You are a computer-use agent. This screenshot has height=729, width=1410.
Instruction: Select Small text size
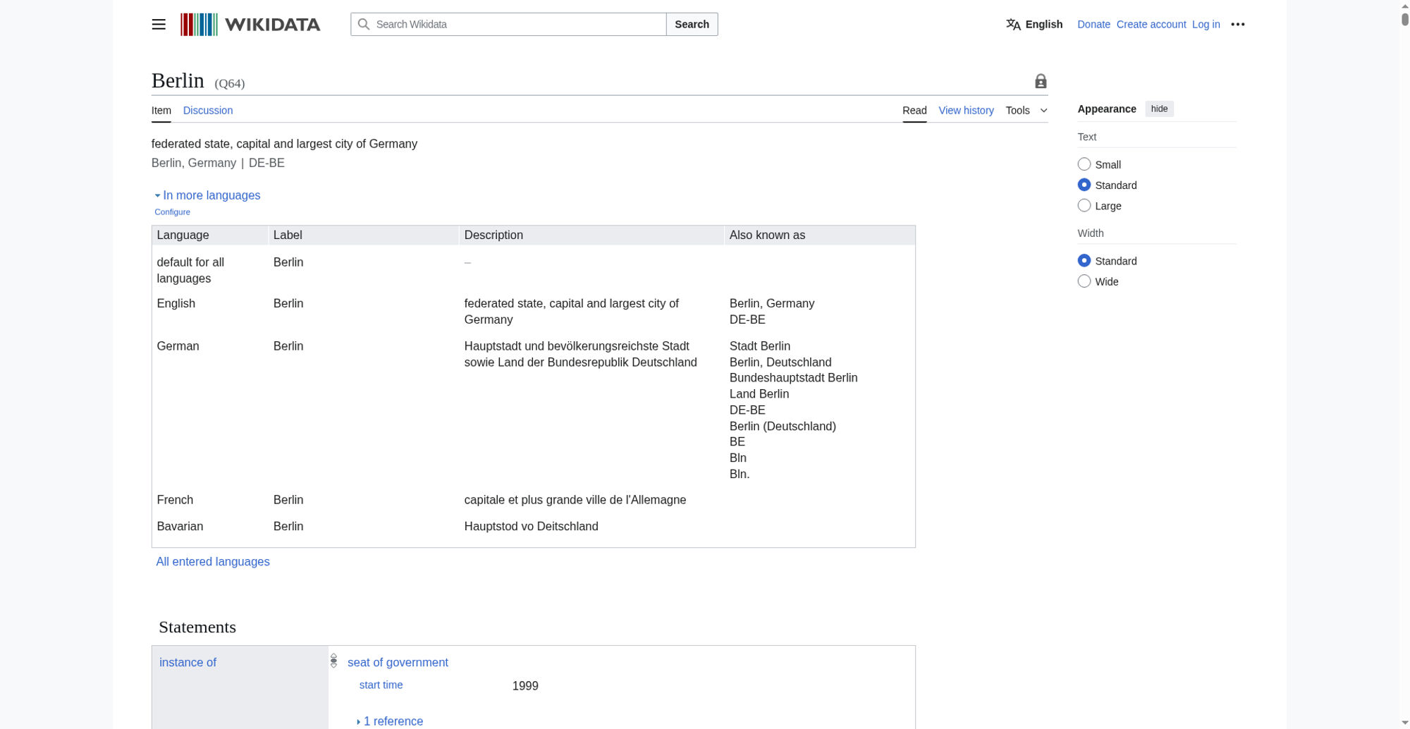(1084, 164)
